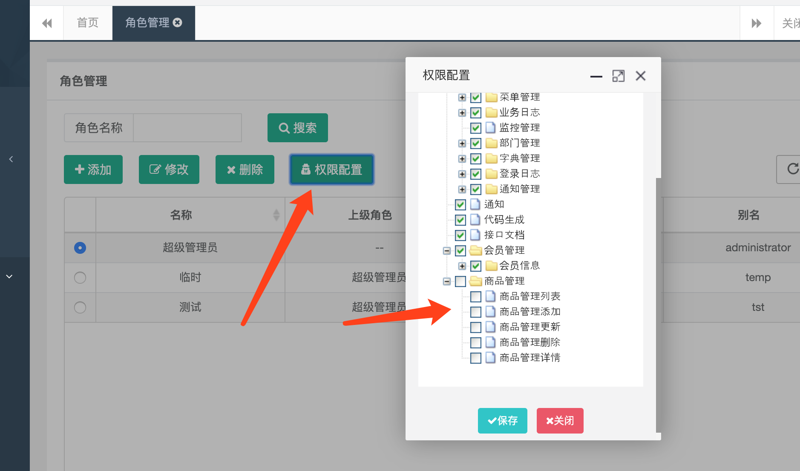Image resolution: width=800 pixels, height=471 pixels.
Task: Click the 搜索 button
Action: pyautogui.click(x=298, y=128)
